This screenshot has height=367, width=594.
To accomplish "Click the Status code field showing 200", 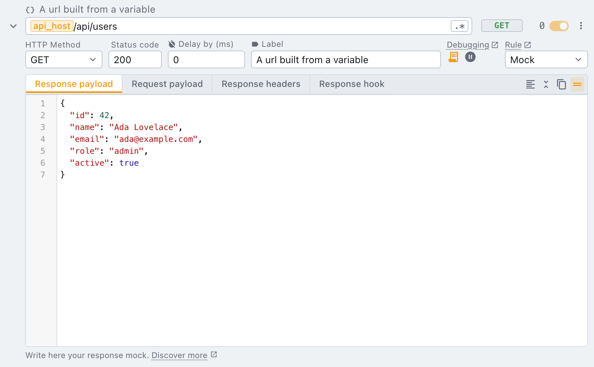I will (x=135, y=60).
